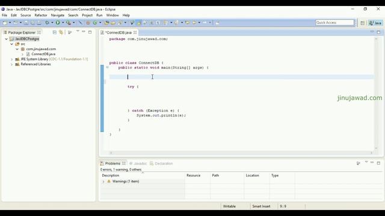Click the Run Last Tool (external tools) icon
Viewport: 385px width, 216px height.
click(69, 23)
